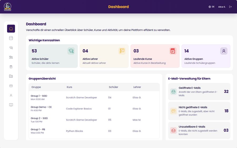Click the Kurs column header

[69, 87]
